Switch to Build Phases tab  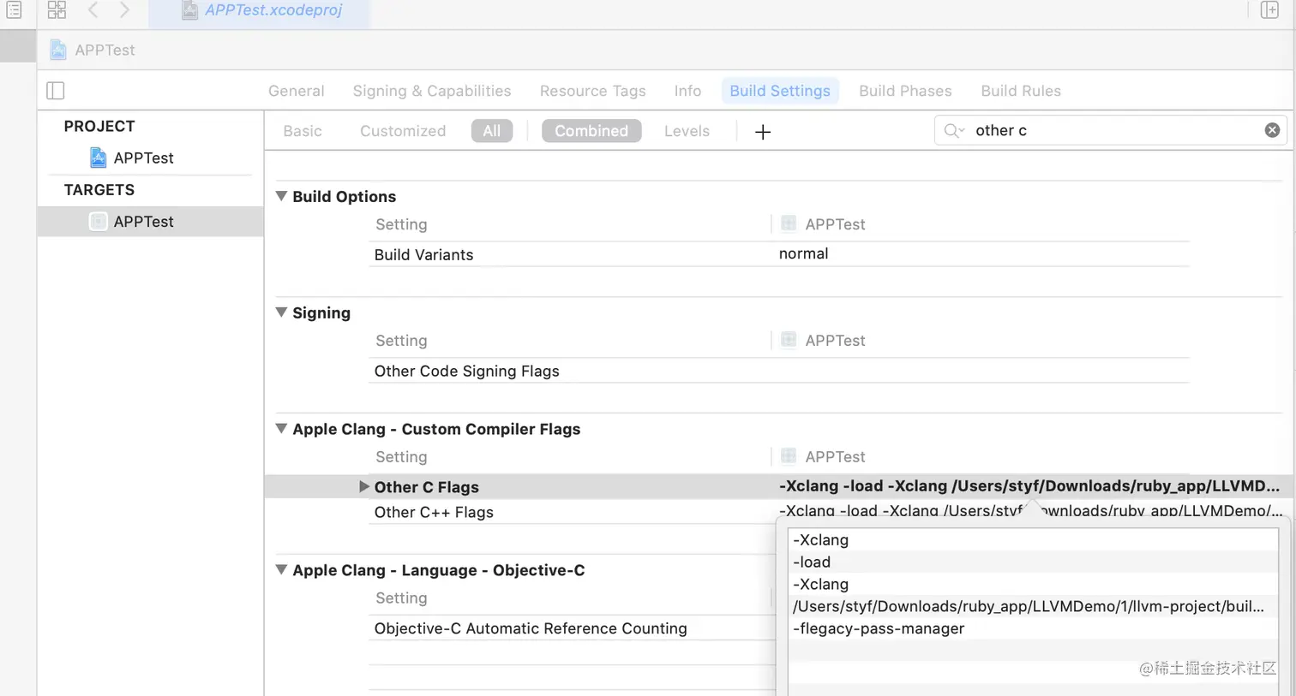pyautogui.click(x=905, y=91)
